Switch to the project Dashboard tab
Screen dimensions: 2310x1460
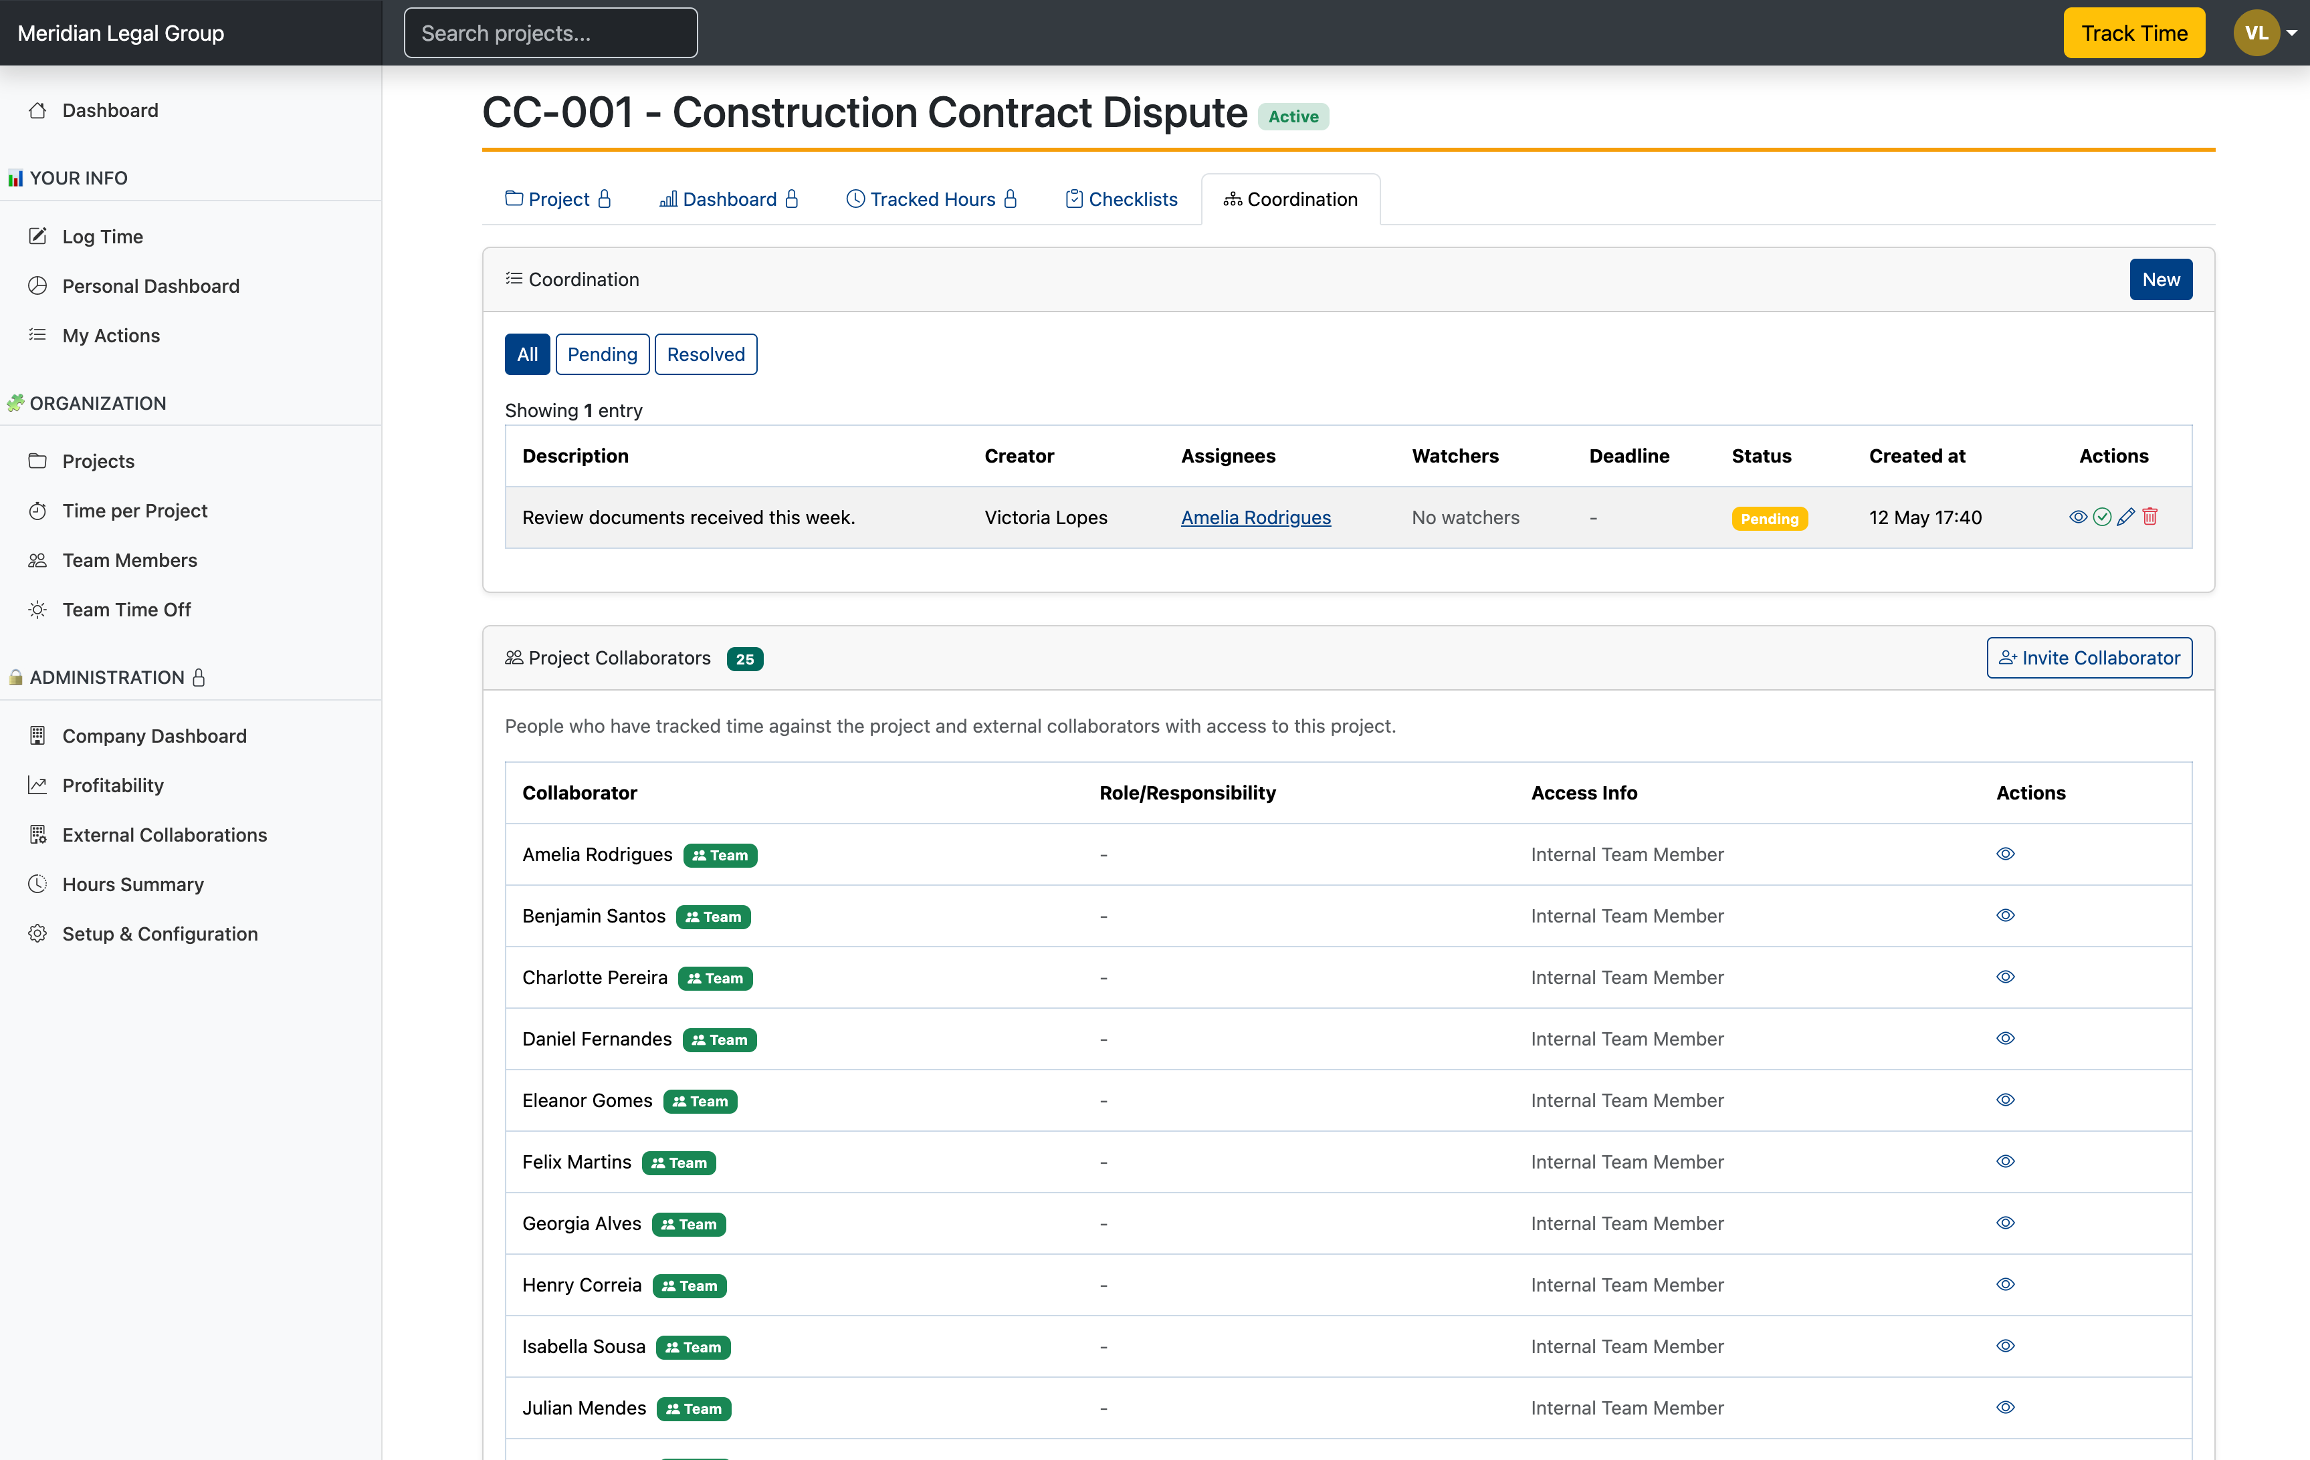728,199
